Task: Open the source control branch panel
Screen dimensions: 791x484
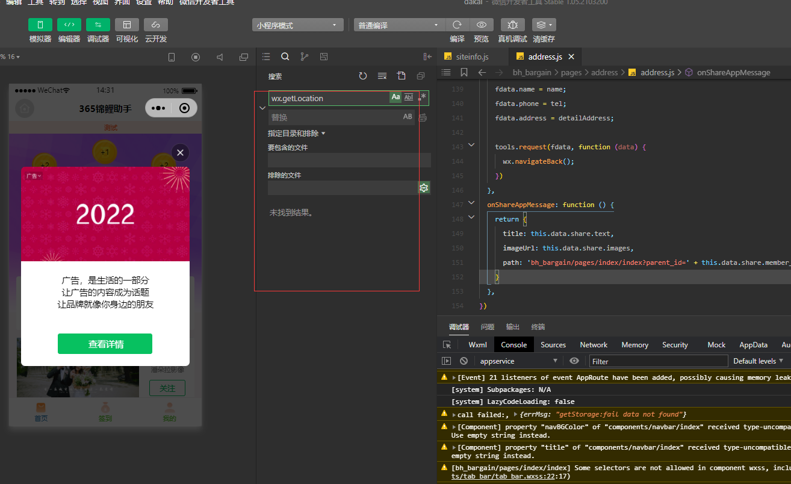Action: (x=305, y=57)
